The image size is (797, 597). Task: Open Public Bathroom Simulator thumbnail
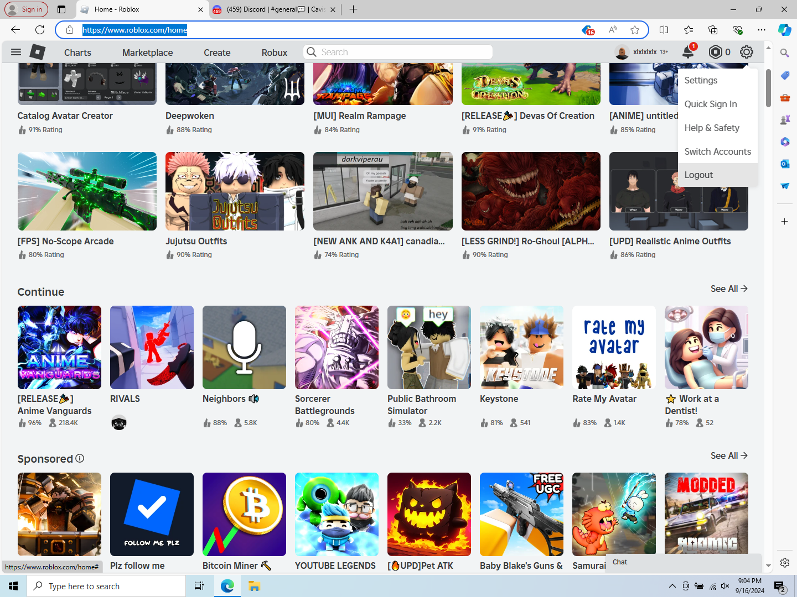429,347
